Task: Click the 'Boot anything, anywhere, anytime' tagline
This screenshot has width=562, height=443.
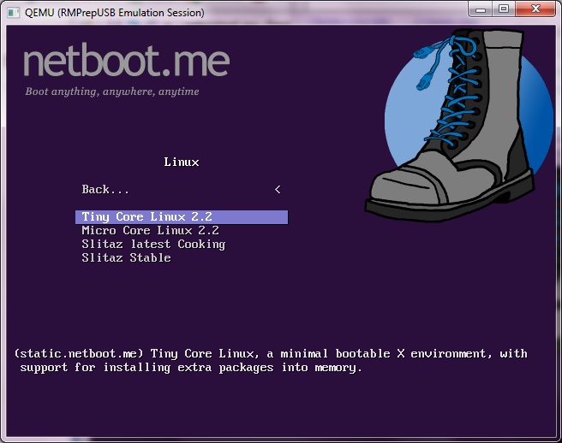Action: [x=112, y=92]
